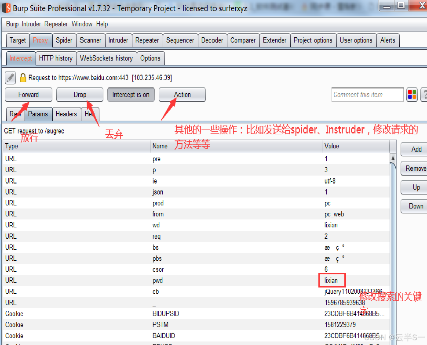Maximize the Burp Suite window

click(401, 5)
